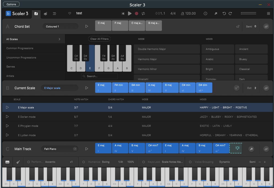The width and height of the screenshot is (274, 188).
Task: Open the Coloured 1 chord set dropdown
Action: point(61,27)
